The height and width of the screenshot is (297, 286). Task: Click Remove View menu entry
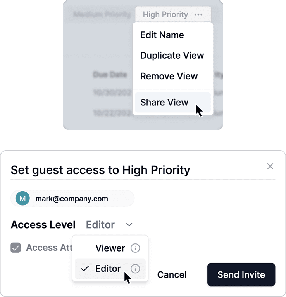tap(169, 76)
